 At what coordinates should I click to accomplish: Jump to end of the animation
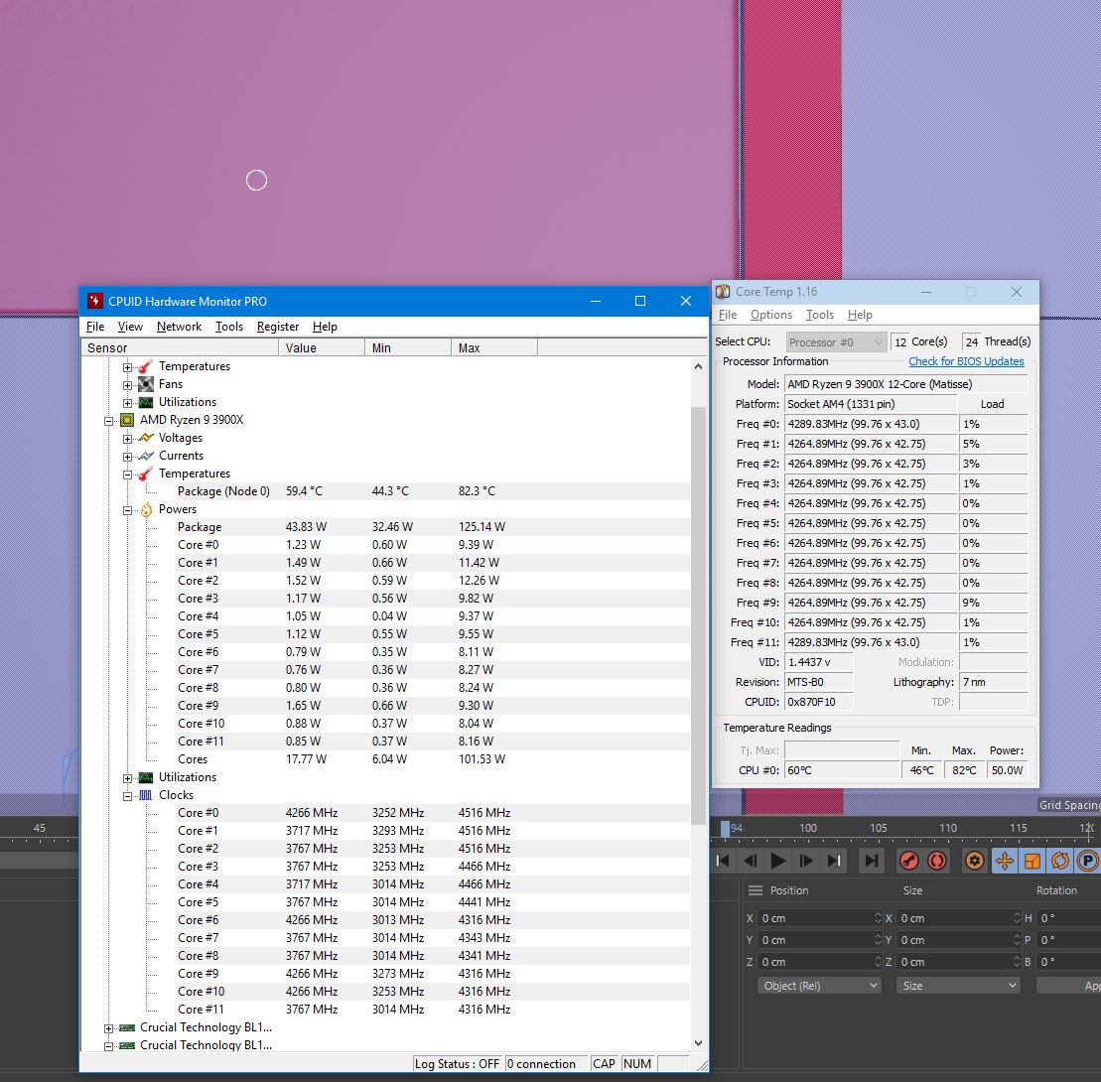[x=834, y=861]
